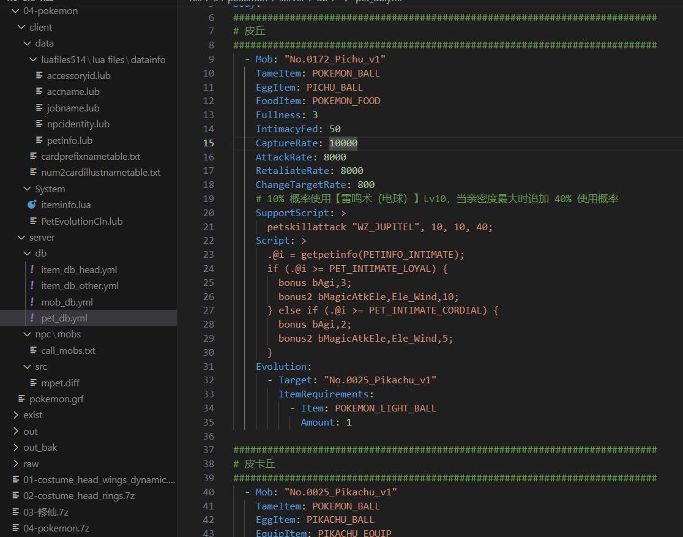683x537 pixels.
Task: Select PetEvolutionCln.lub file
Action: click(x=81, y=221)
